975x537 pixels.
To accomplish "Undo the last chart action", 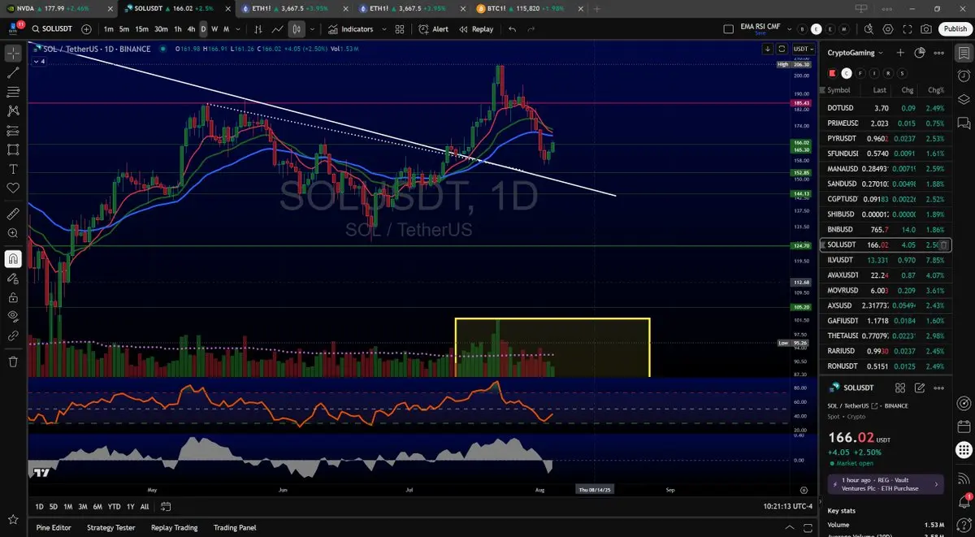I will [512, 29].
